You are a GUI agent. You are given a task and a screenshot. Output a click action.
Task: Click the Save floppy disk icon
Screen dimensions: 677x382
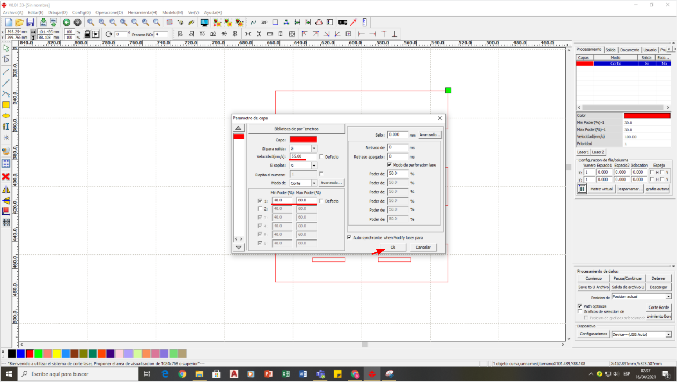pos(30,23)
